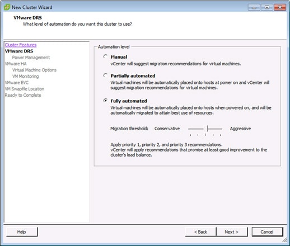Open the Cluster Features step link

click(21, 45)
